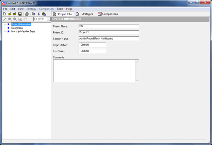
Task: Switch to the Project Info tab
Action: tap(62, 14)
